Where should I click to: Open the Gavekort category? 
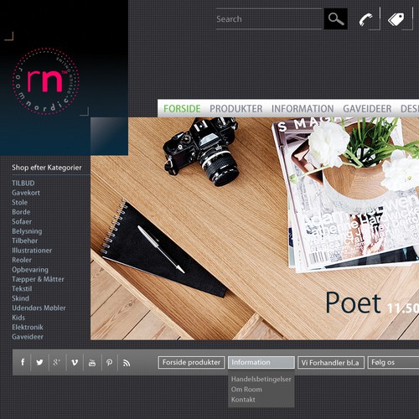(x=26, y=193)
